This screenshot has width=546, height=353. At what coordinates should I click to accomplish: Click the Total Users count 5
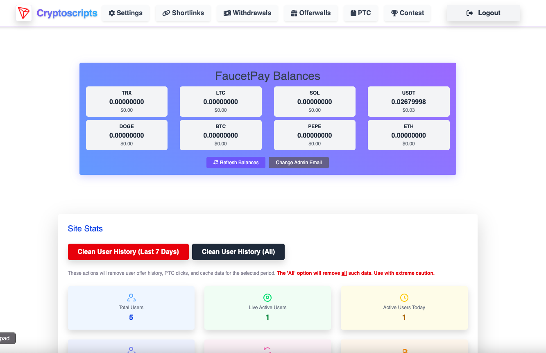coord(131,317)
